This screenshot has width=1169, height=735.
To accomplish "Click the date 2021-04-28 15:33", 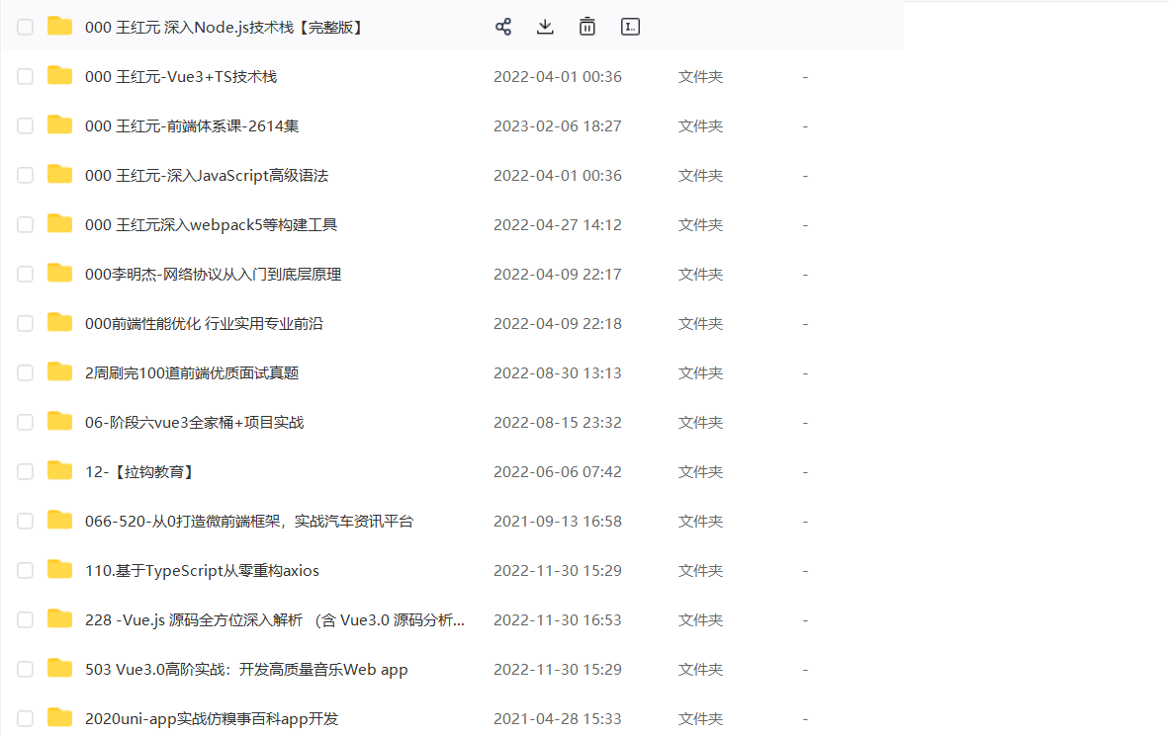I will coord(558,718).
